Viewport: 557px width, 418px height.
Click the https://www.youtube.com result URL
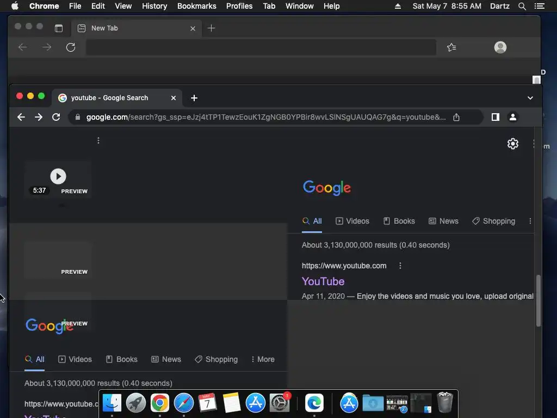344,266
